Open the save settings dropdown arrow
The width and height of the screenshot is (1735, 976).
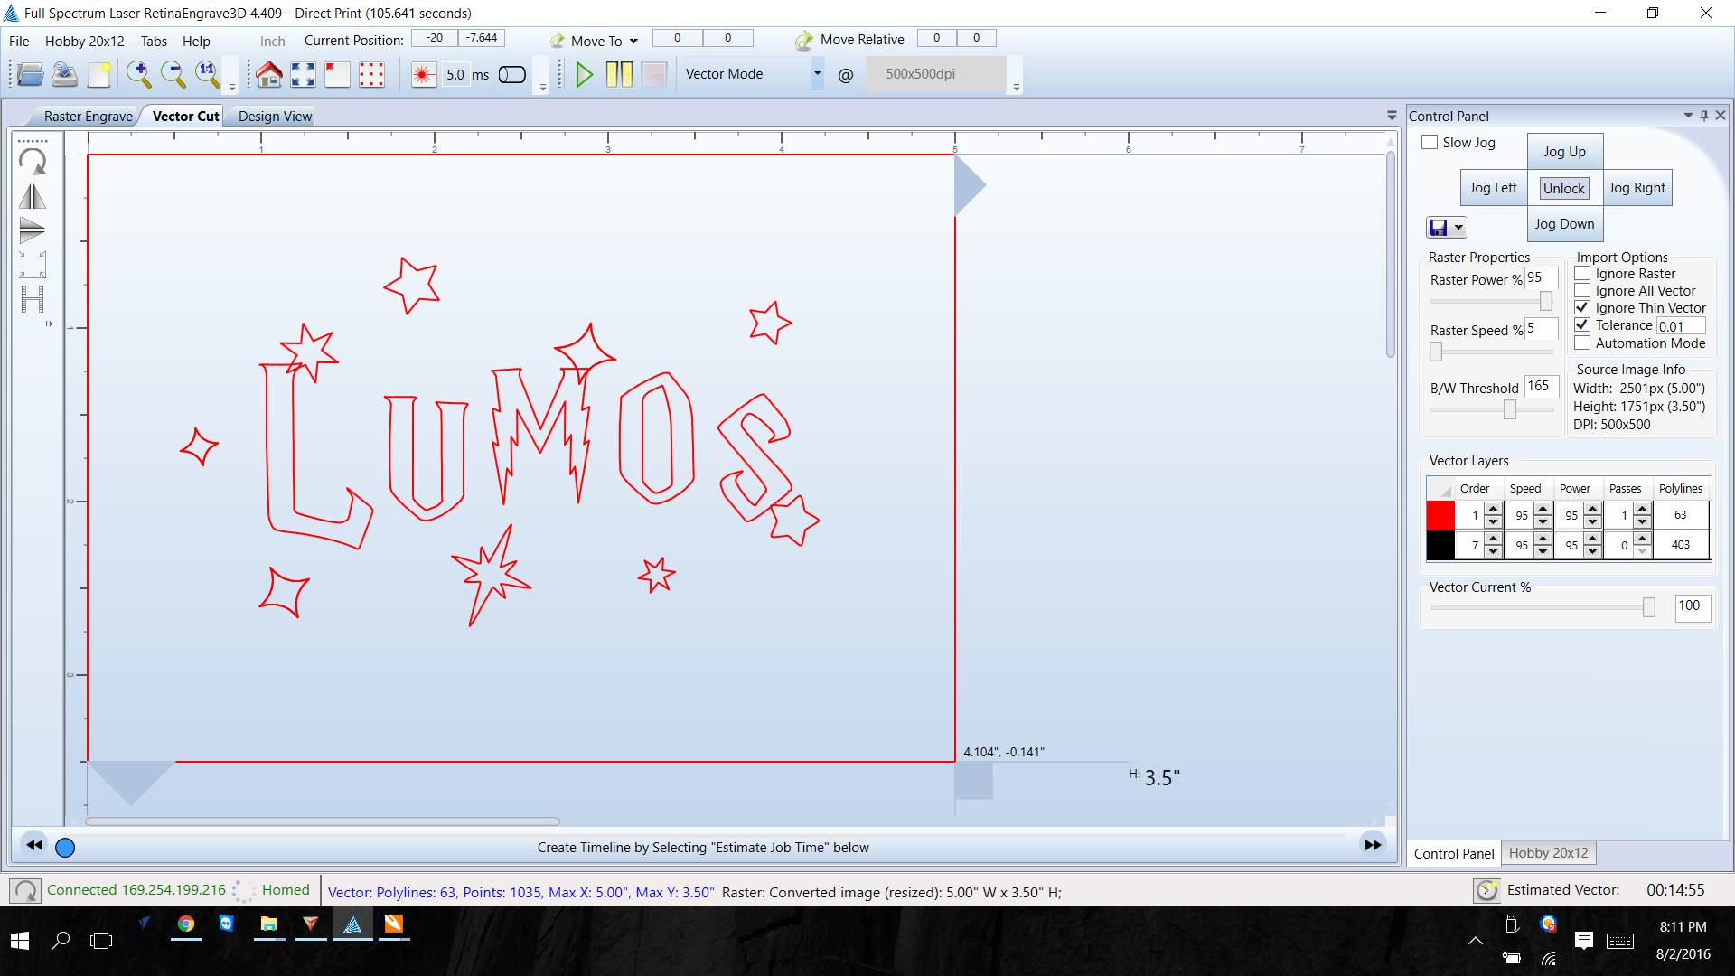click(1458, 228)
